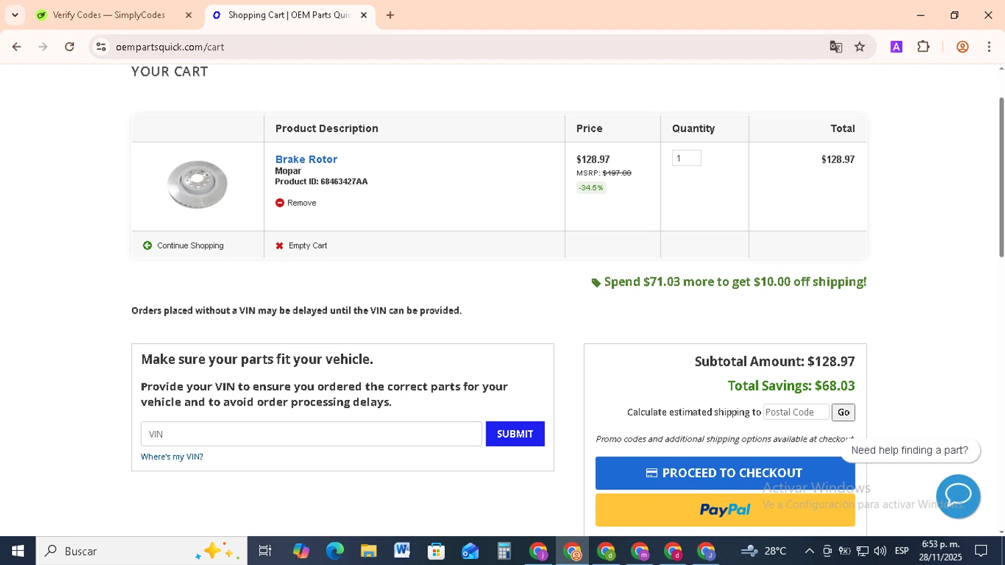Click the green Continue Shopping arrow icon
Image resolution: width=1005 pixels, height=565 pixels.
(x=147, y=245)
